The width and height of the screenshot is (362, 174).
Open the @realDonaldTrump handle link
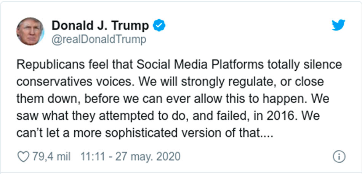coord(99,39)
